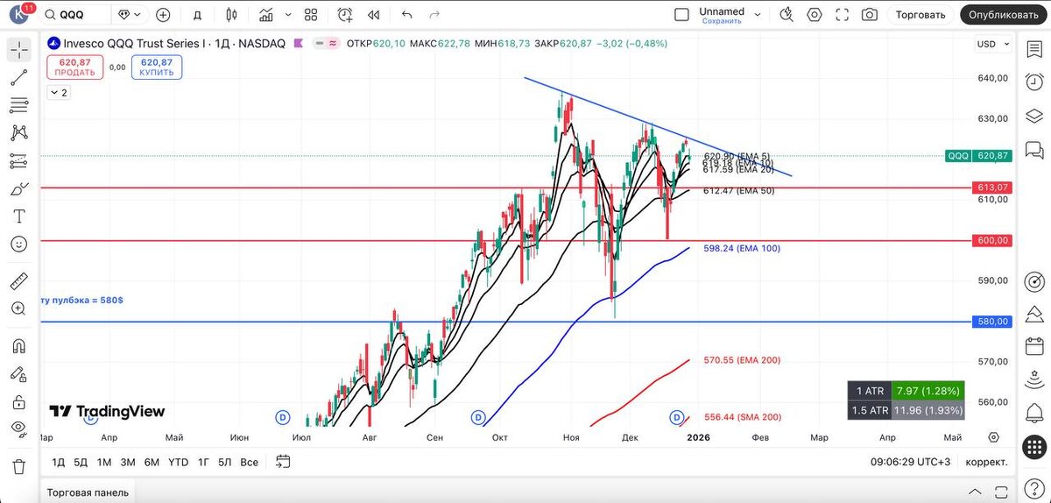This screenshot has height=503, width=1051.
Task: Select the 1Г date range
Action: click(x=203, y=462)
